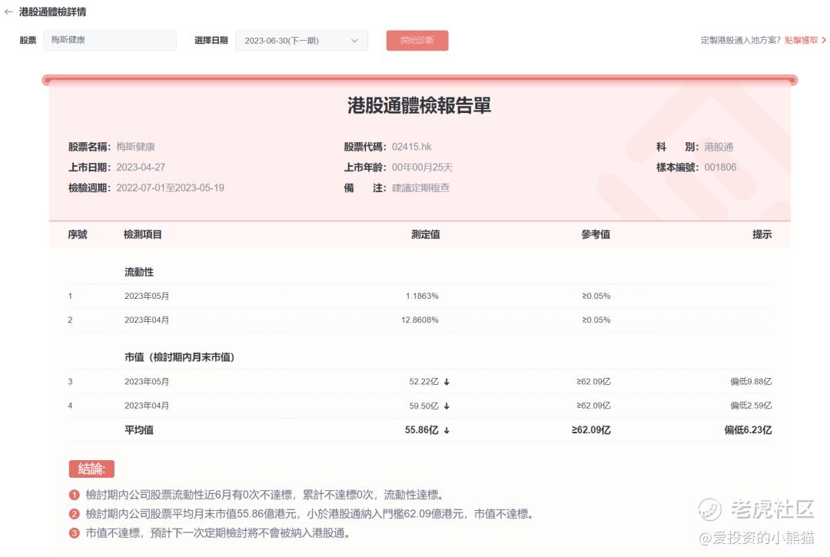Viewport: 830px width, 557px height.
Task: Click the red 結論 label
Action: (91, 469)
